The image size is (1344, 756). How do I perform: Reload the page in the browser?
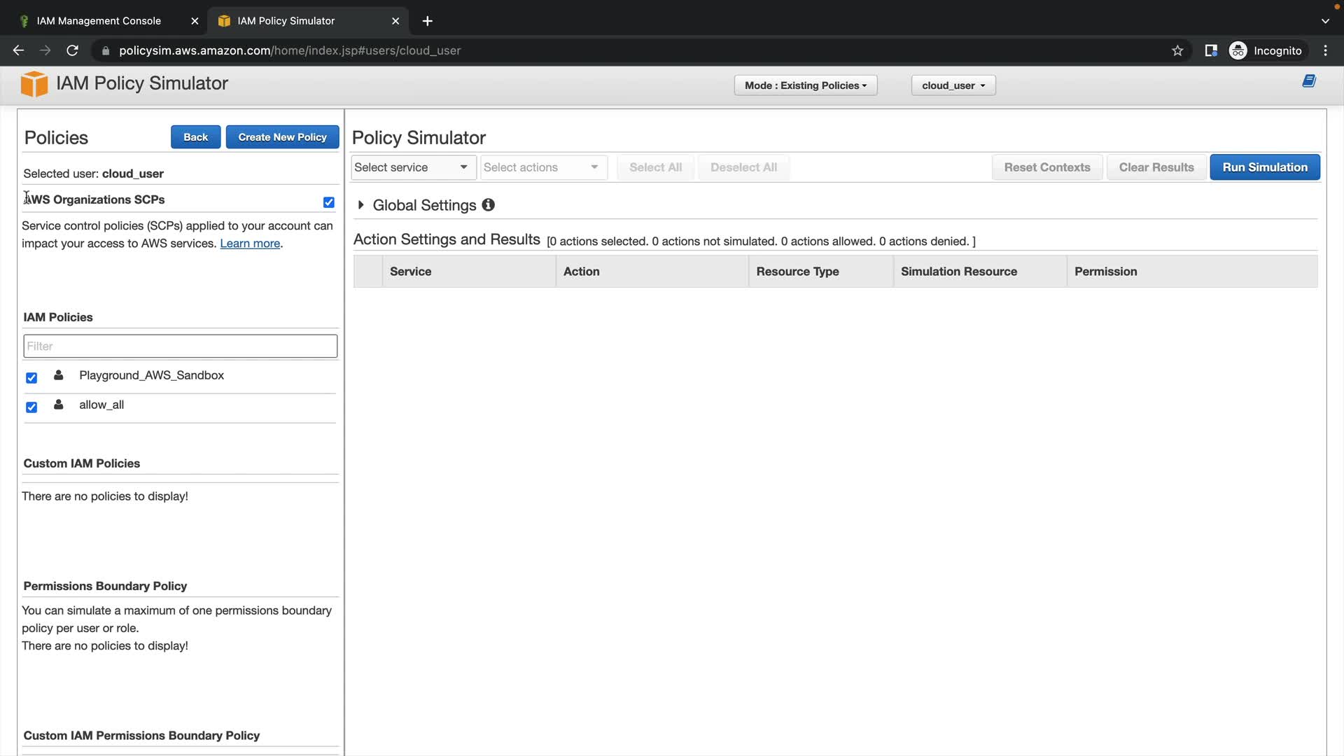[x=72, y=50]
